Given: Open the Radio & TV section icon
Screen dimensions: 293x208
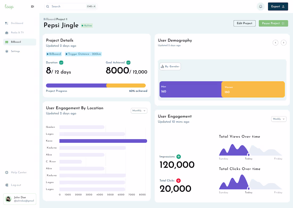Looking at the screenshot, I should 6,32.
